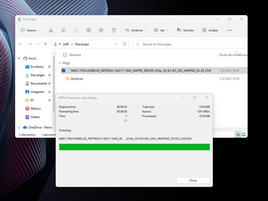Toggle the select-all checkbox beside Nombre
The height and width of the screenshot is (201, 268).
point(65,55)
